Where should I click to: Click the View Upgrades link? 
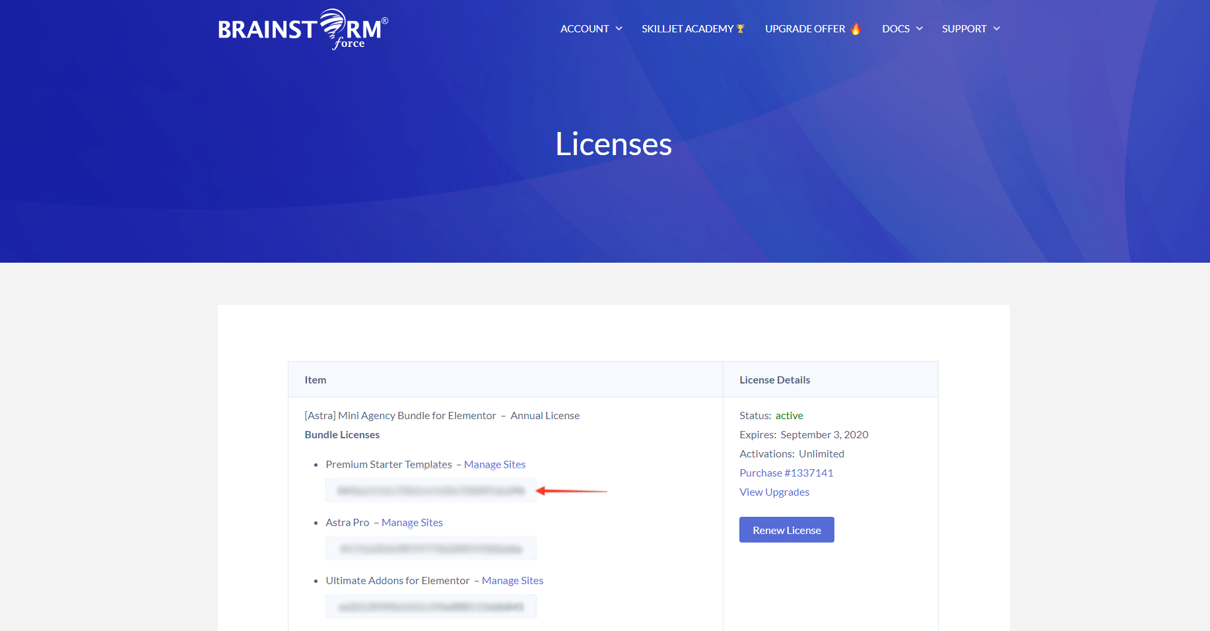pyautogui.click(x=774, y=492)
